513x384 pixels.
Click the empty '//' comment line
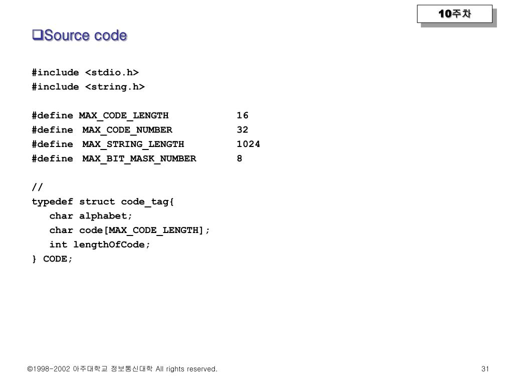click(x=37, y=187)
